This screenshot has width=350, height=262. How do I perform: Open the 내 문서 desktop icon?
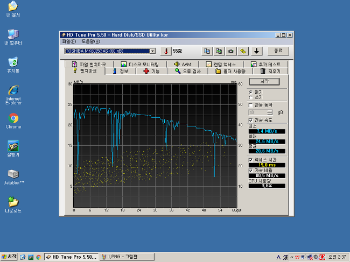[13, 9]
